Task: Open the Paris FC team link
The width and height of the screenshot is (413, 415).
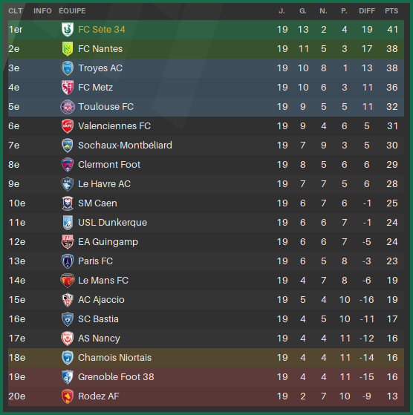Action: [x=95, y=261]
